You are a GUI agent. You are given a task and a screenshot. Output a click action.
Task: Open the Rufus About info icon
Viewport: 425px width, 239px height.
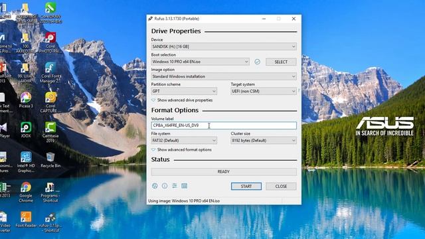pos(165,186)
